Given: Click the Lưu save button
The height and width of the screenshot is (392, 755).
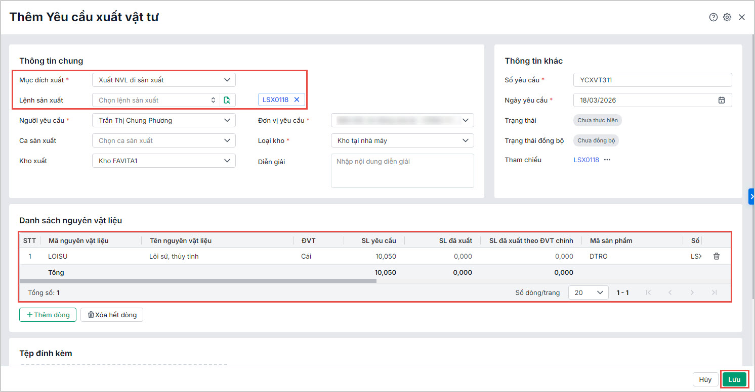Looking at the screenshot, I should point(734,380).
